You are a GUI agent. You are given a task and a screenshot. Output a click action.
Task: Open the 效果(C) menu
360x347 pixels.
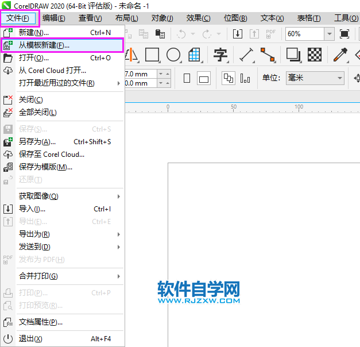click(x=198, y=18)
